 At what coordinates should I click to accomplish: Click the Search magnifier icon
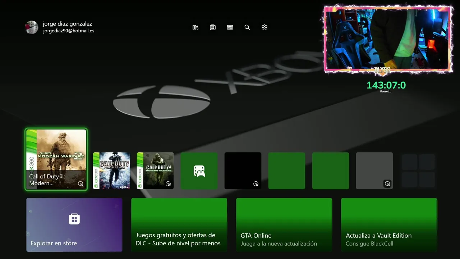(x=247, y=27)
